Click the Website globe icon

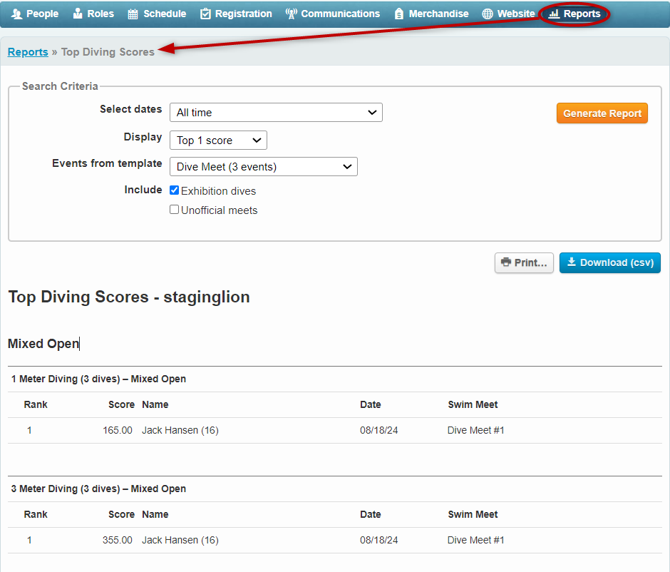487,14
